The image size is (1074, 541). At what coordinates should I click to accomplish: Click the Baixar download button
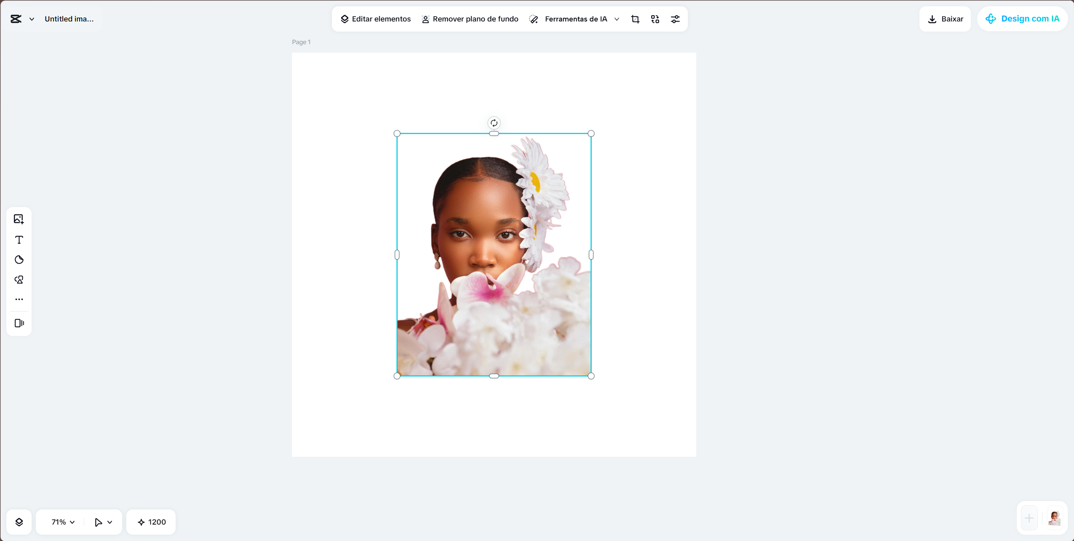pos(945,19)
